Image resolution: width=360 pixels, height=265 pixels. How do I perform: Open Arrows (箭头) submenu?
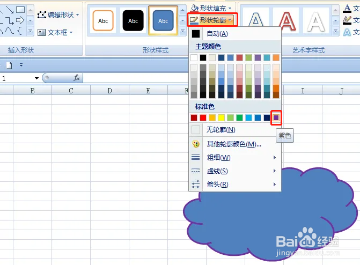coord(235,184)
